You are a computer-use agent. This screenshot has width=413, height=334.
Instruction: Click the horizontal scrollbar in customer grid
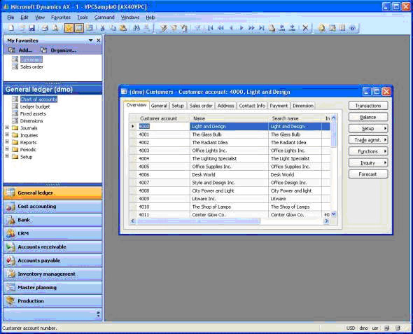(229, 221)
